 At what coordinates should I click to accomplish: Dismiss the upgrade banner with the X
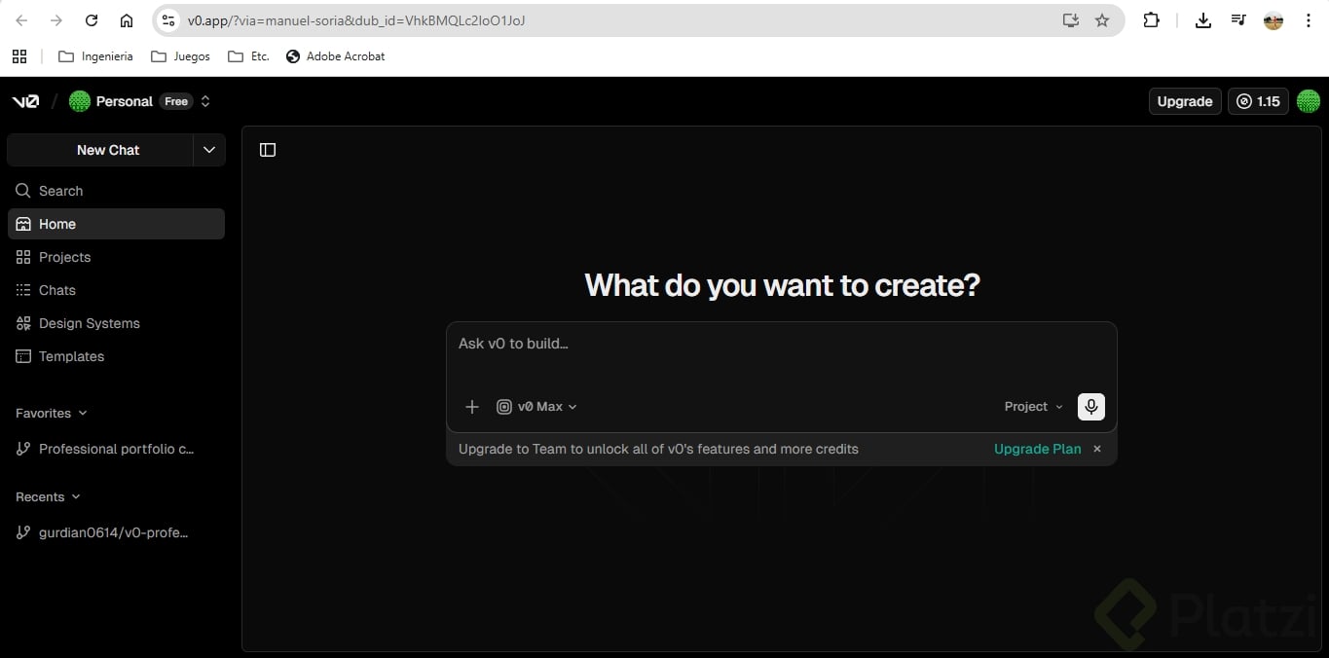pyautogui.click(x=1097, y=449)
